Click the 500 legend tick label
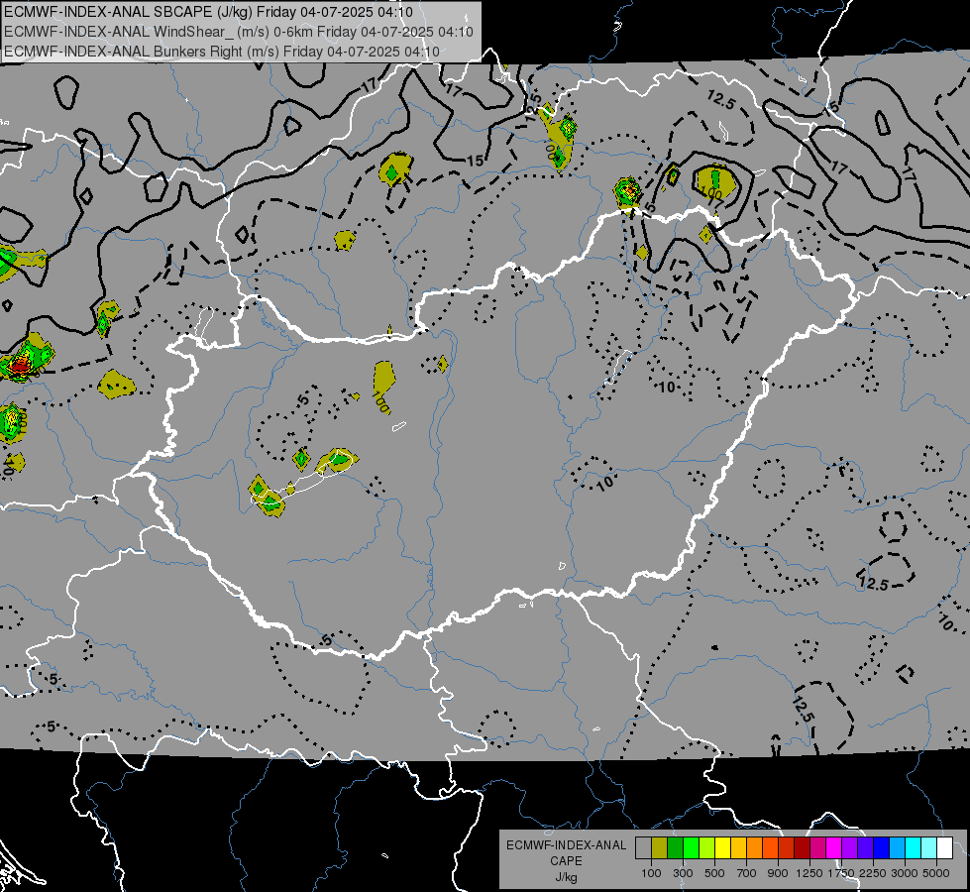Screen dimensions: 970x892 point(714,873)
